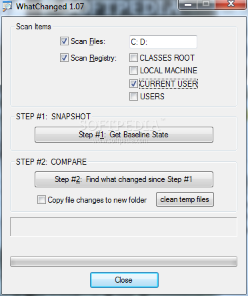
Task: Click Step #2: Find what changed button
Action: click(x=124, y=179)
